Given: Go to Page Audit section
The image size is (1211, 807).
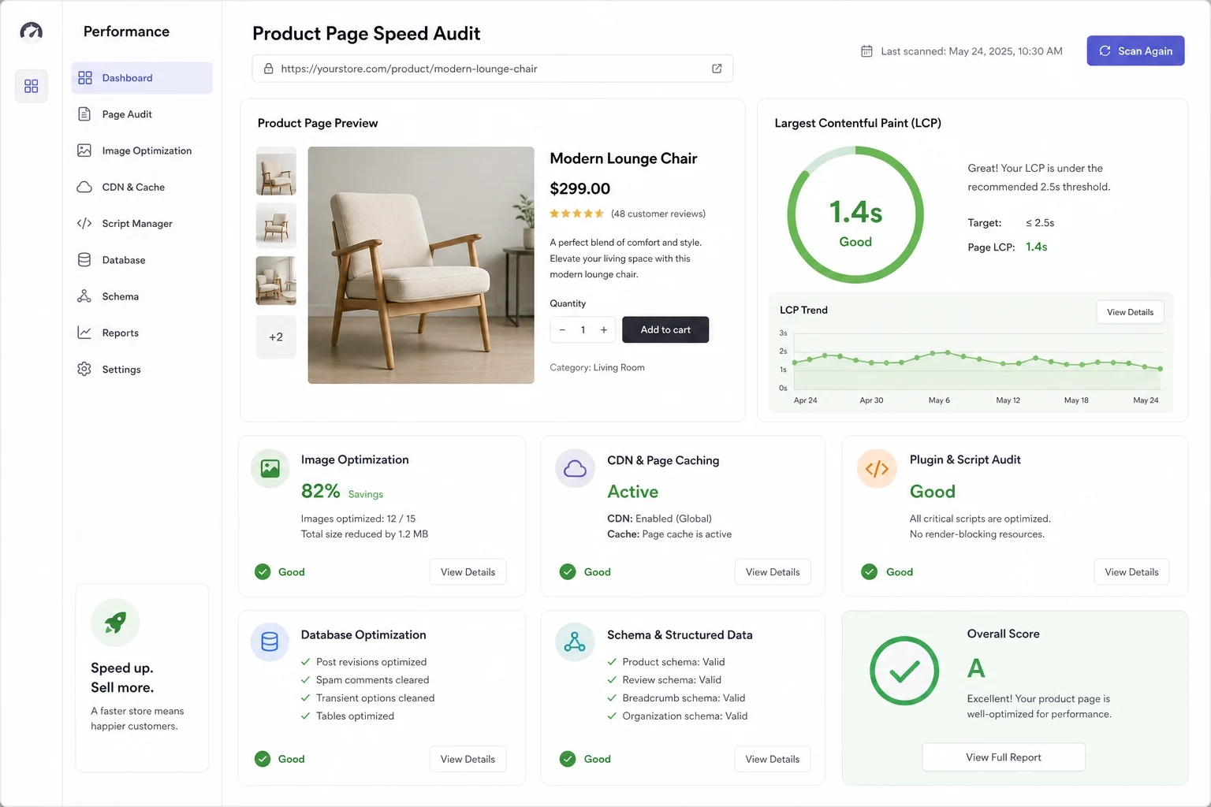Looking at the screenshot, I should click(142, 114).
